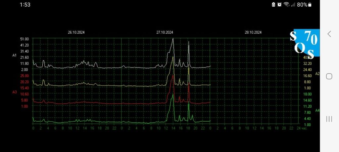Tap the red A3 channel label

(x=15, y=92)
